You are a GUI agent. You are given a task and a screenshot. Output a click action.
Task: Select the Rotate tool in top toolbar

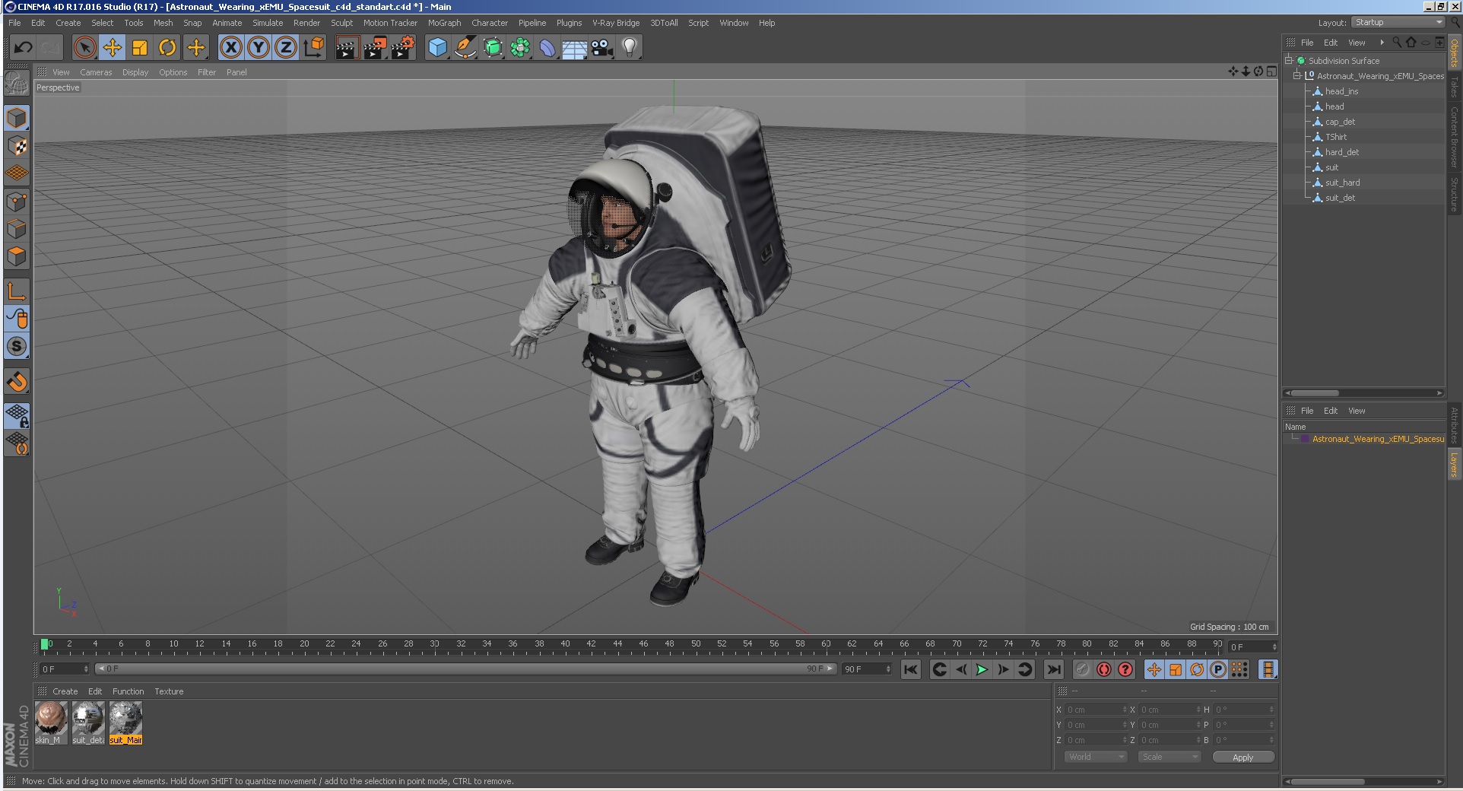tap(167, 48)
